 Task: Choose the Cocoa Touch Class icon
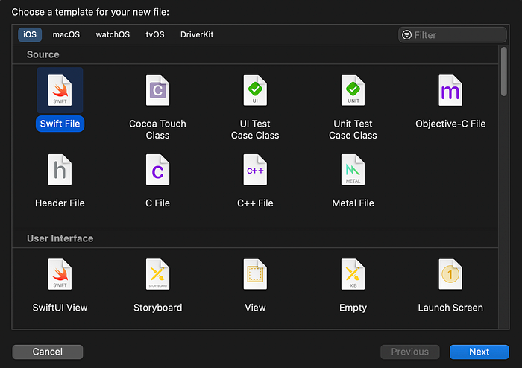(157, 90)
